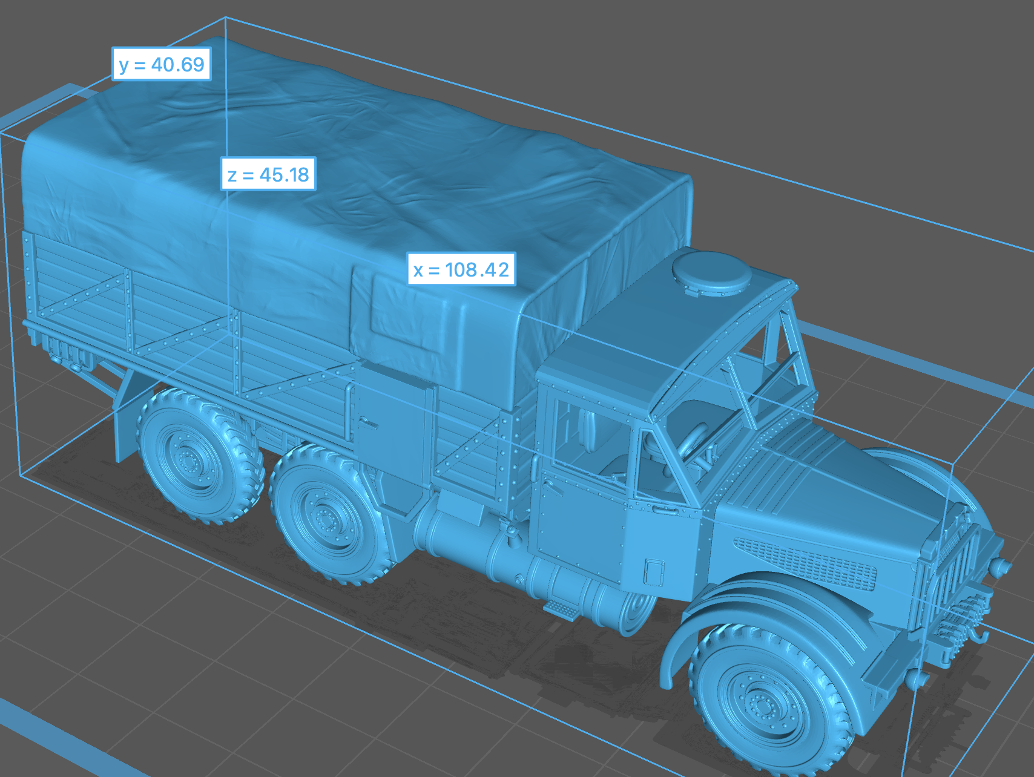Select the x = 108.42 dimension label
1034x777 pixels.
461,269
